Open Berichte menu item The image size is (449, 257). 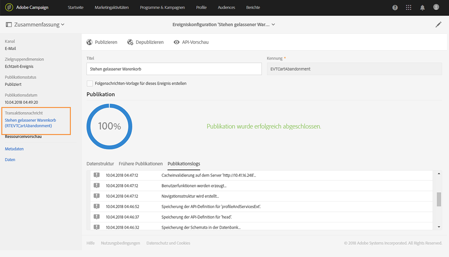(x=253, y=7)
